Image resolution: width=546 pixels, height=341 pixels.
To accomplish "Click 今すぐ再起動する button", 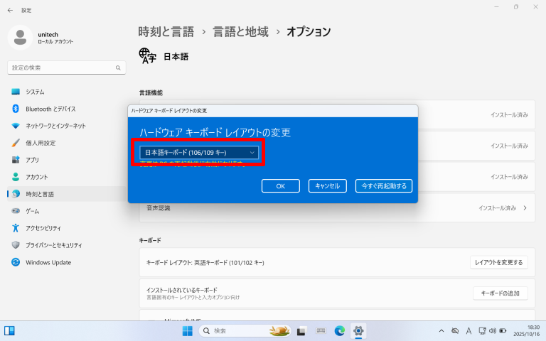I will [x=384, y=186].
